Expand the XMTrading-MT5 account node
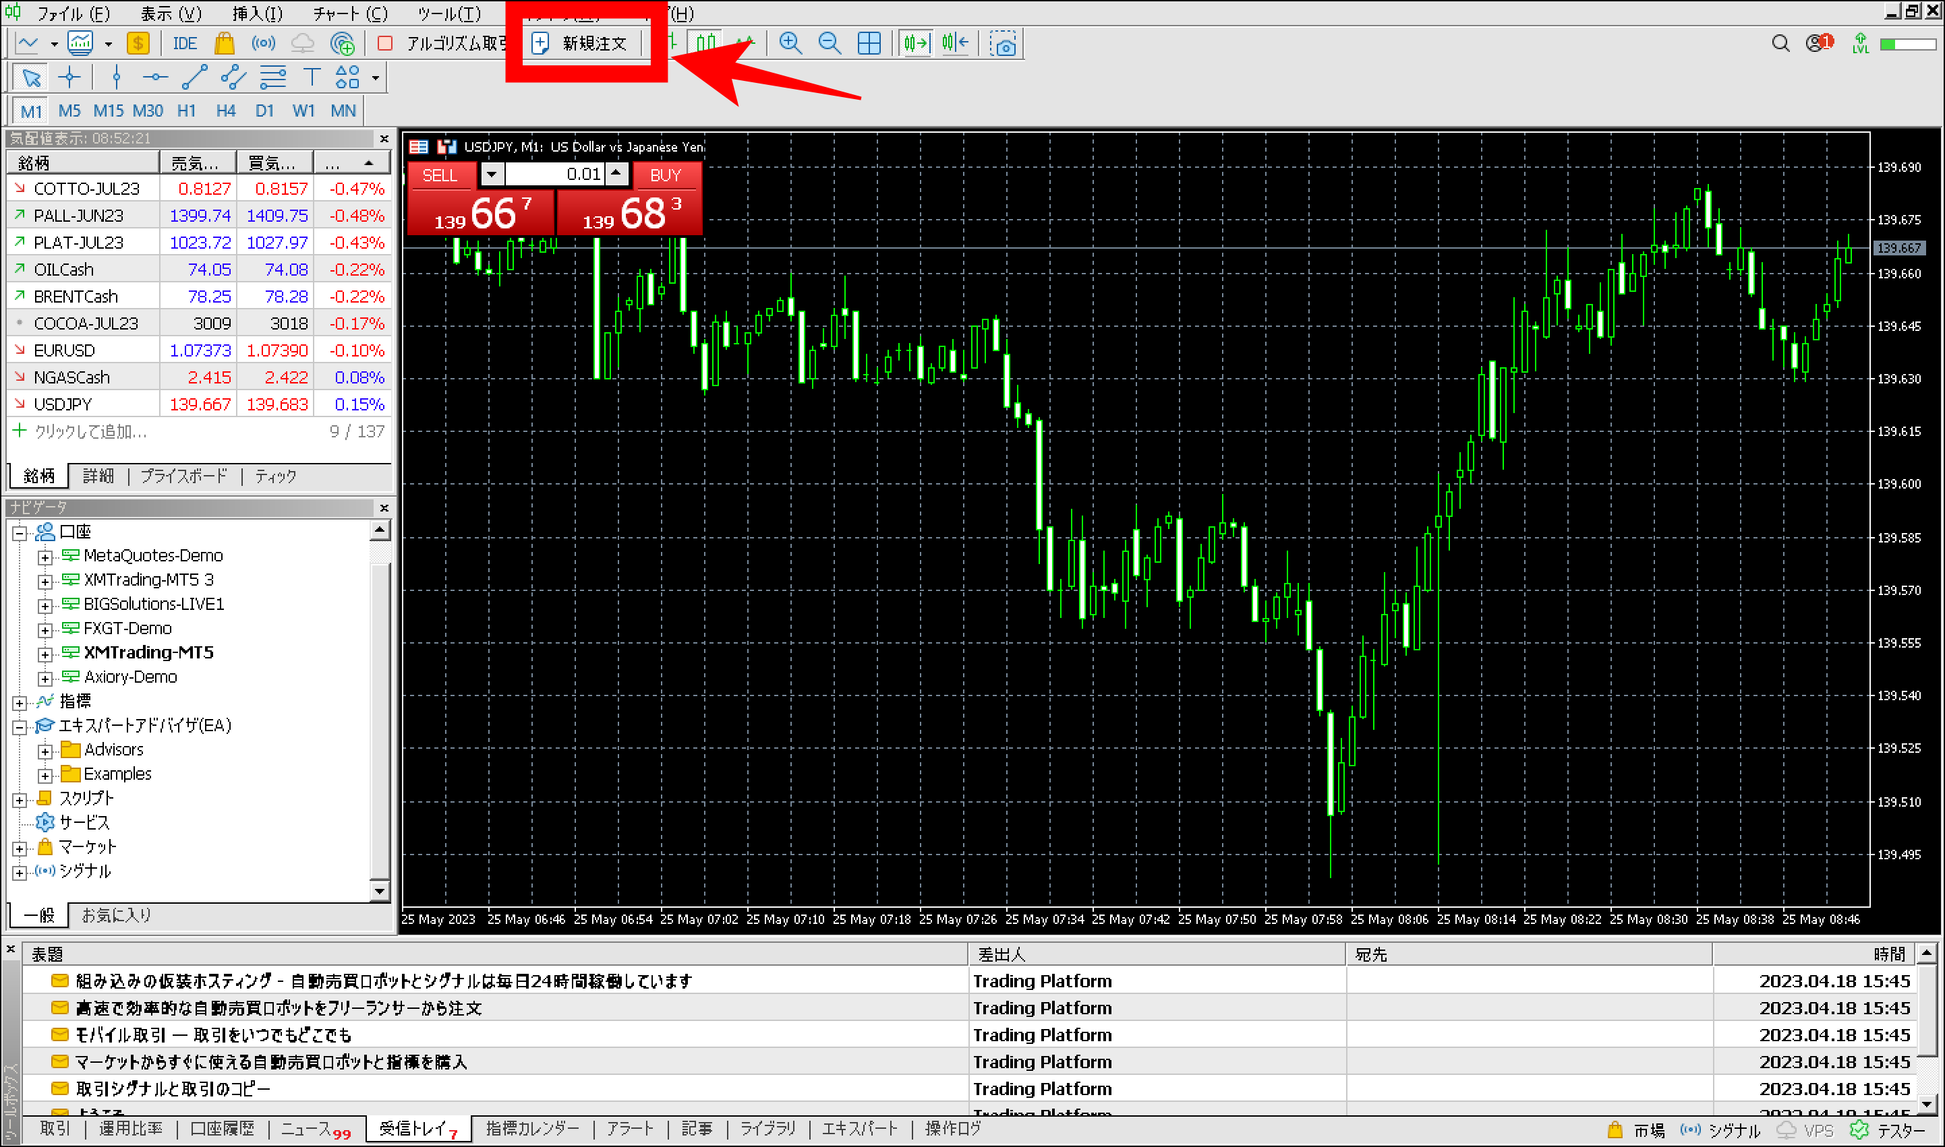This screenshot has width=1945, height=1147. click(x=45, y=654)
